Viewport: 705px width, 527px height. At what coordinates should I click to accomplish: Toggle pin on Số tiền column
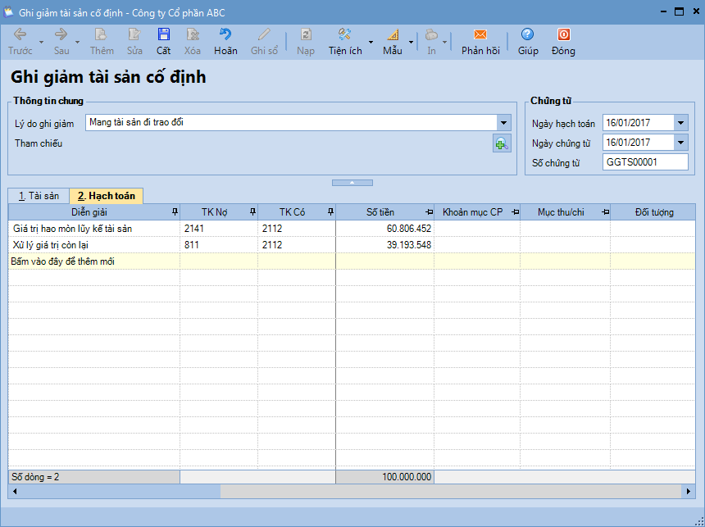(429, 212)
